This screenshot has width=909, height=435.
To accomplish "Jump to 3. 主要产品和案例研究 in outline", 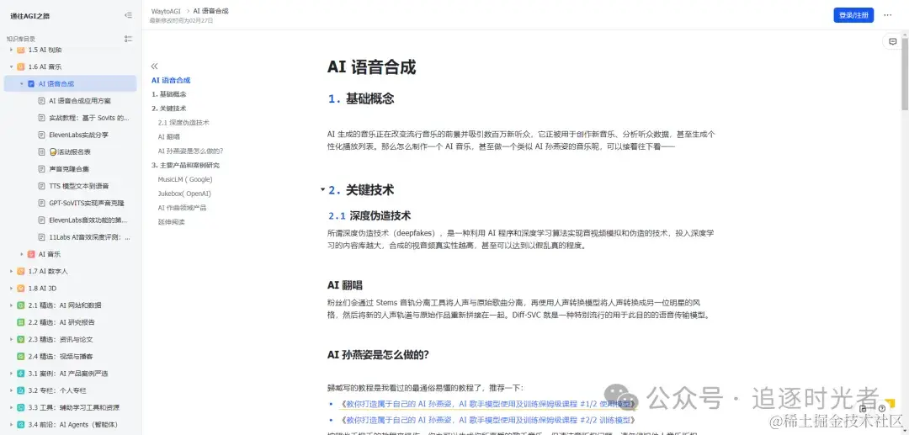I will tap(185, 165).
